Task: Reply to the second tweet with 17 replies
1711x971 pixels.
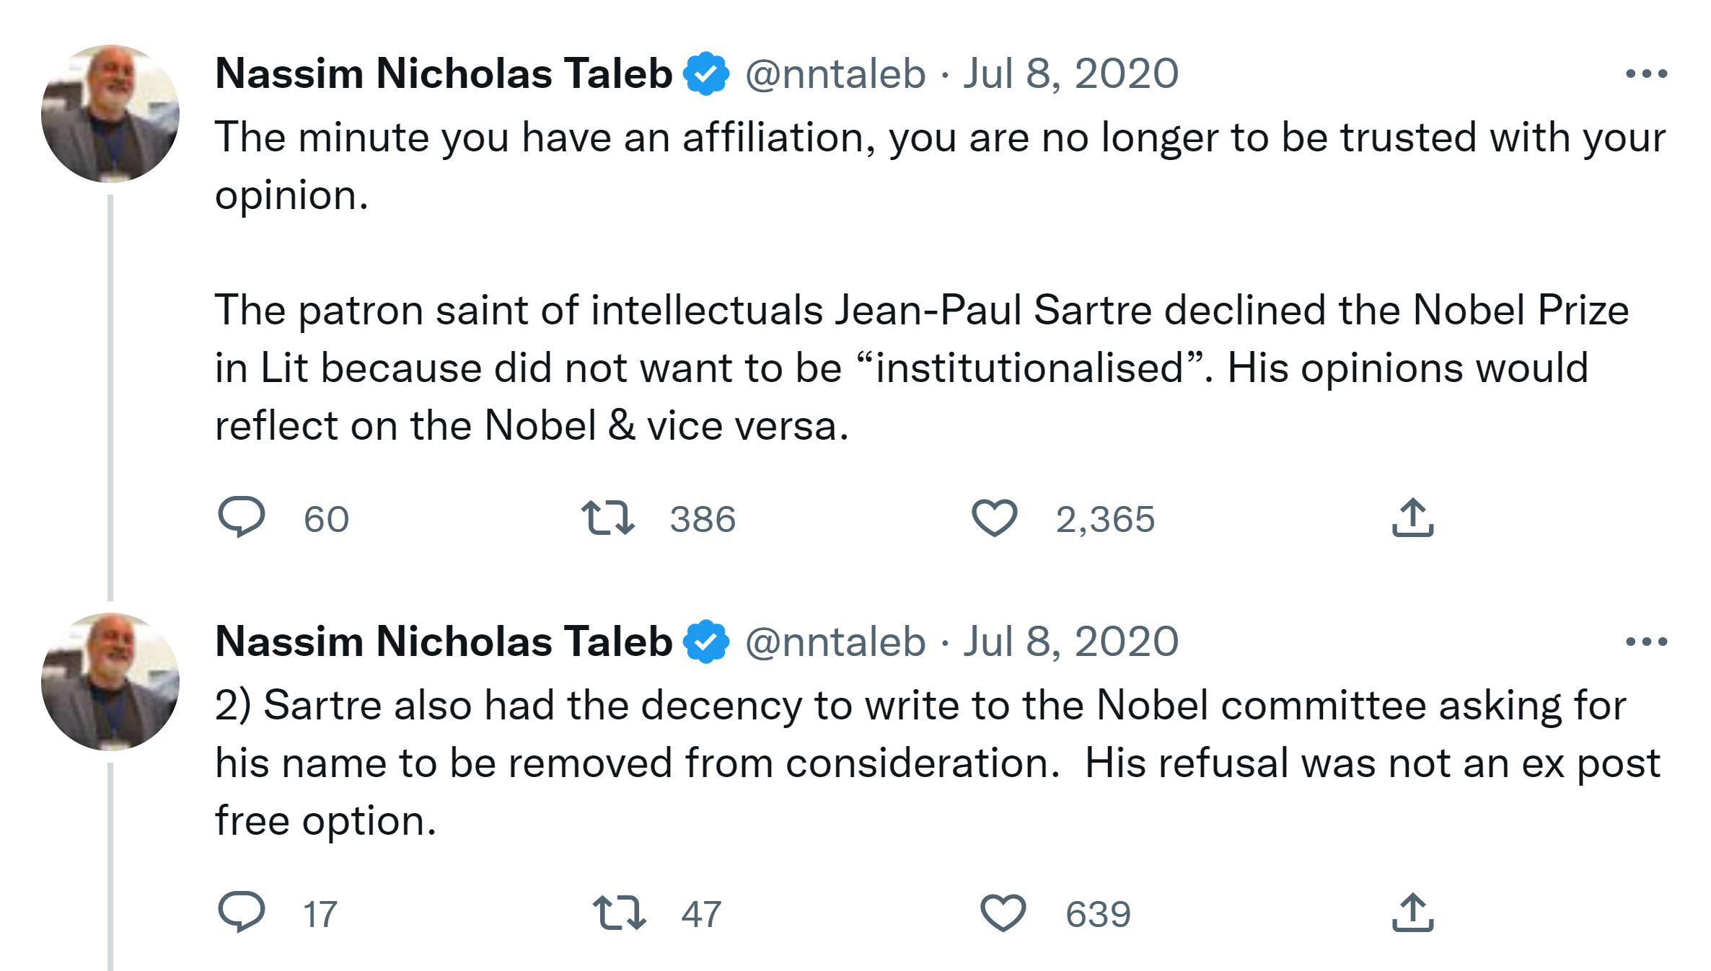Action: click(x=242, y=913)
